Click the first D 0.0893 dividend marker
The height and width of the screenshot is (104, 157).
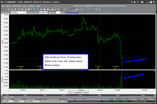(21, 66)
